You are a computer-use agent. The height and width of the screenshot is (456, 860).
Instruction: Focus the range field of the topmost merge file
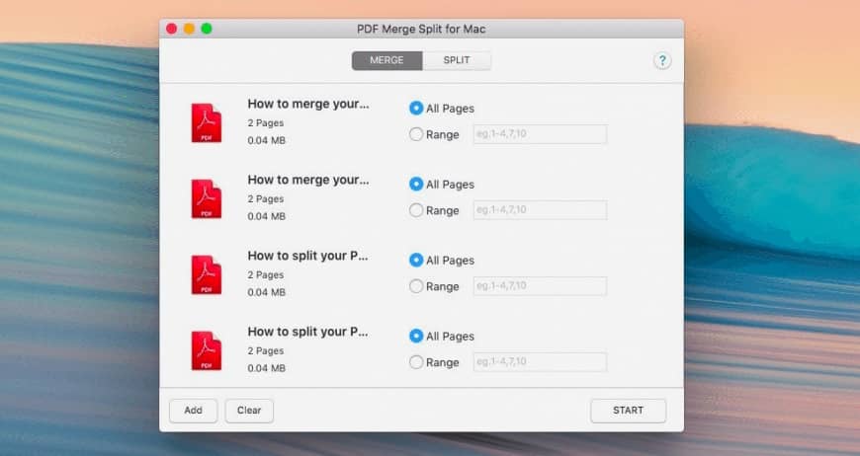(541, 134)
